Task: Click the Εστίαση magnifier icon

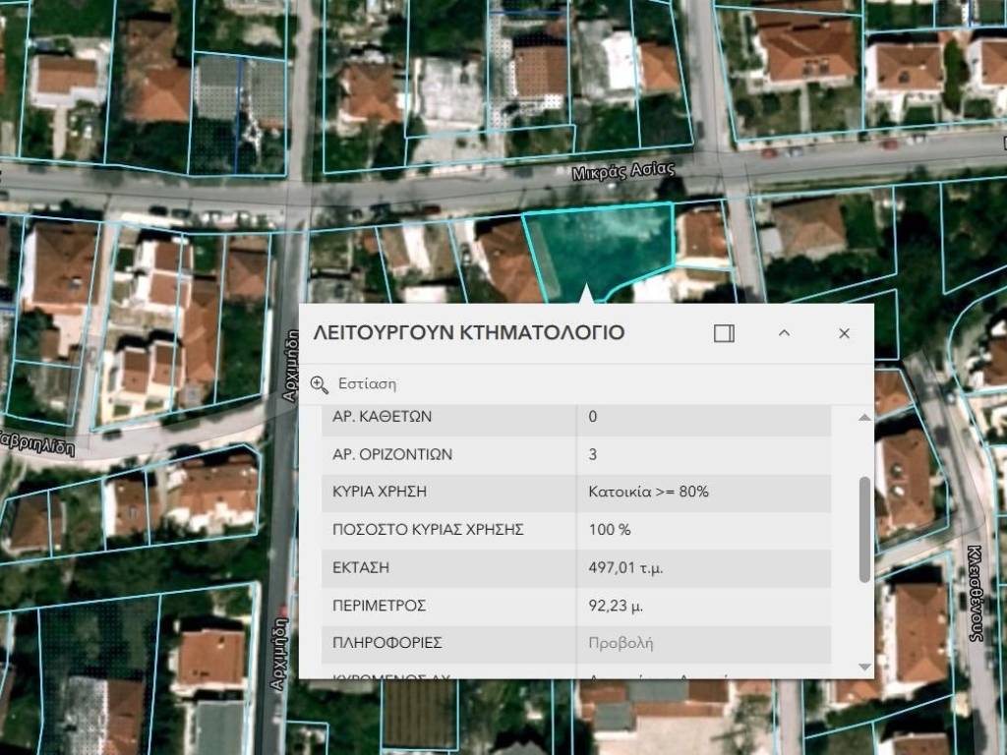Action: pos(320,384)
